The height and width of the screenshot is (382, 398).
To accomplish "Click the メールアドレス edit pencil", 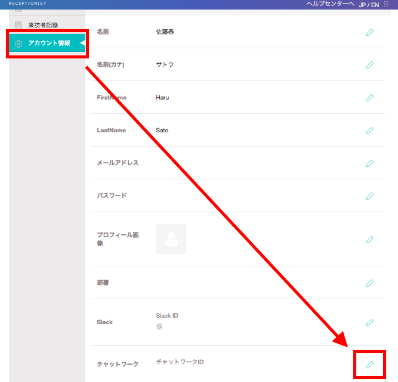I will point(369,163).
